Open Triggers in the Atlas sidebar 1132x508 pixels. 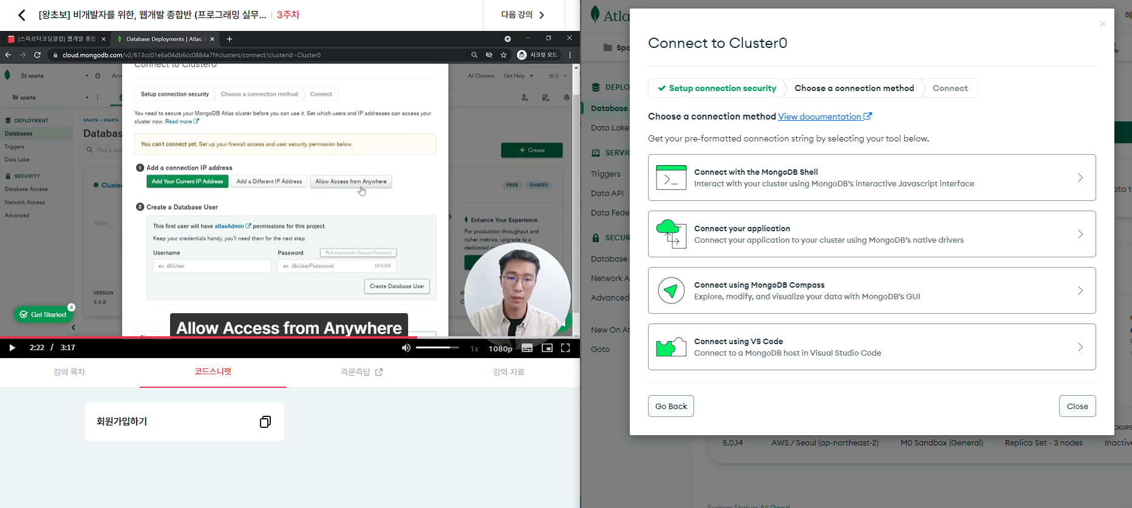pos(605,174)
